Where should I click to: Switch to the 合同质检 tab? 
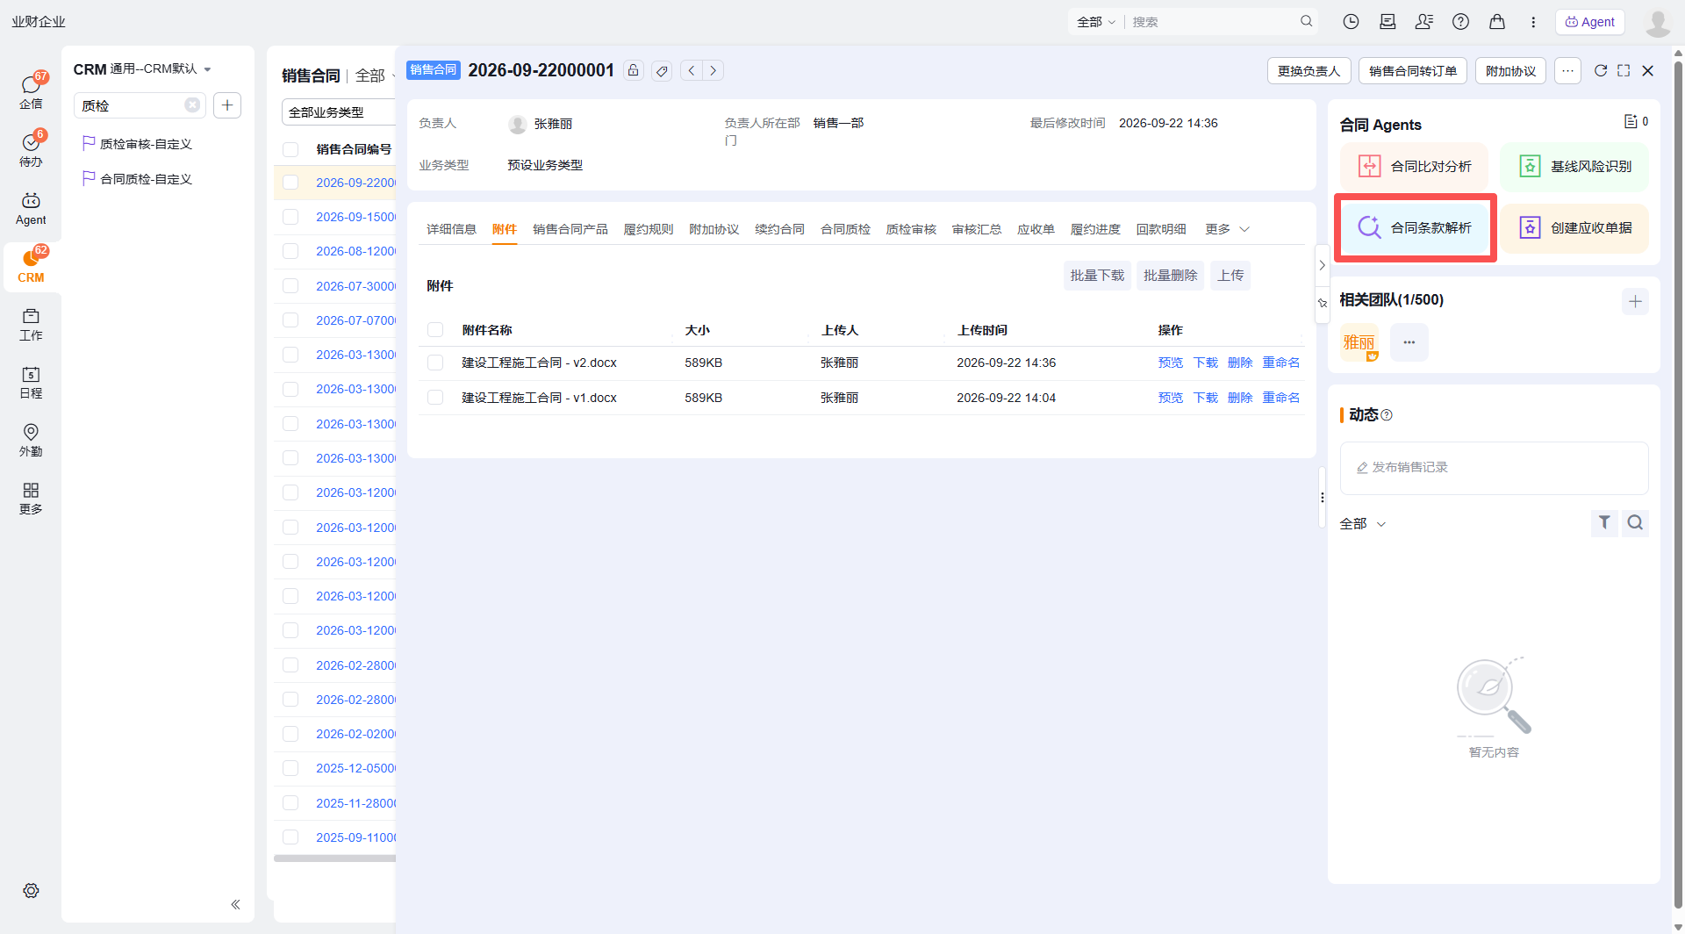point(845,229)
